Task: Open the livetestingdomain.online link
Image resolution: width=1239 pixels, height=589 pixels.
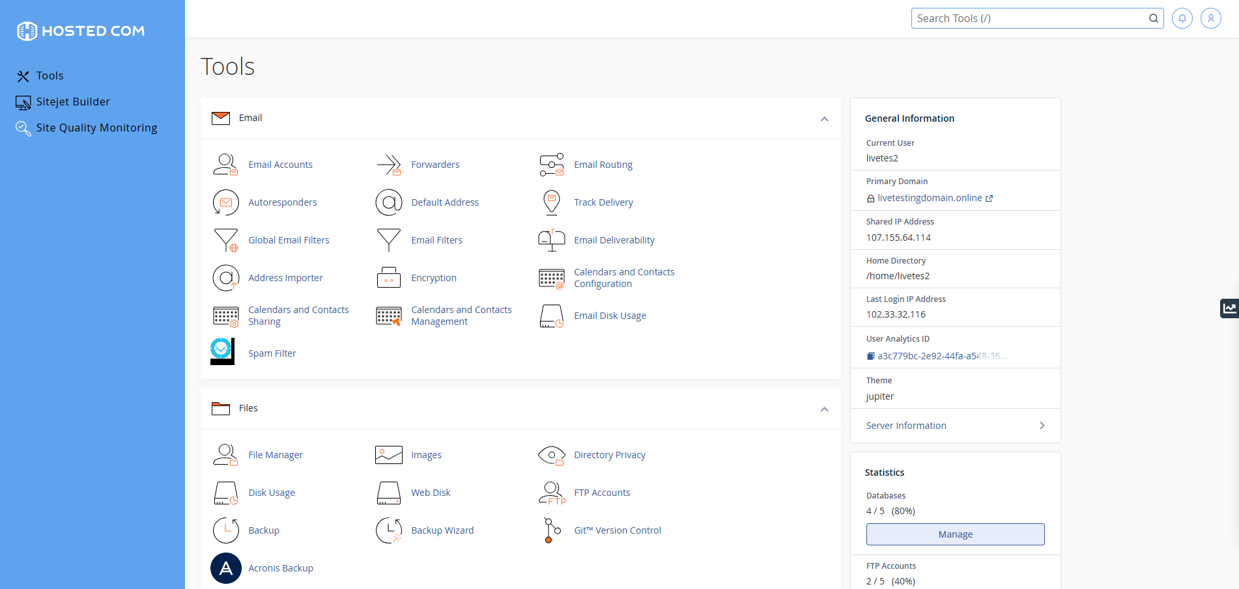Action: (x=930, y=198)
